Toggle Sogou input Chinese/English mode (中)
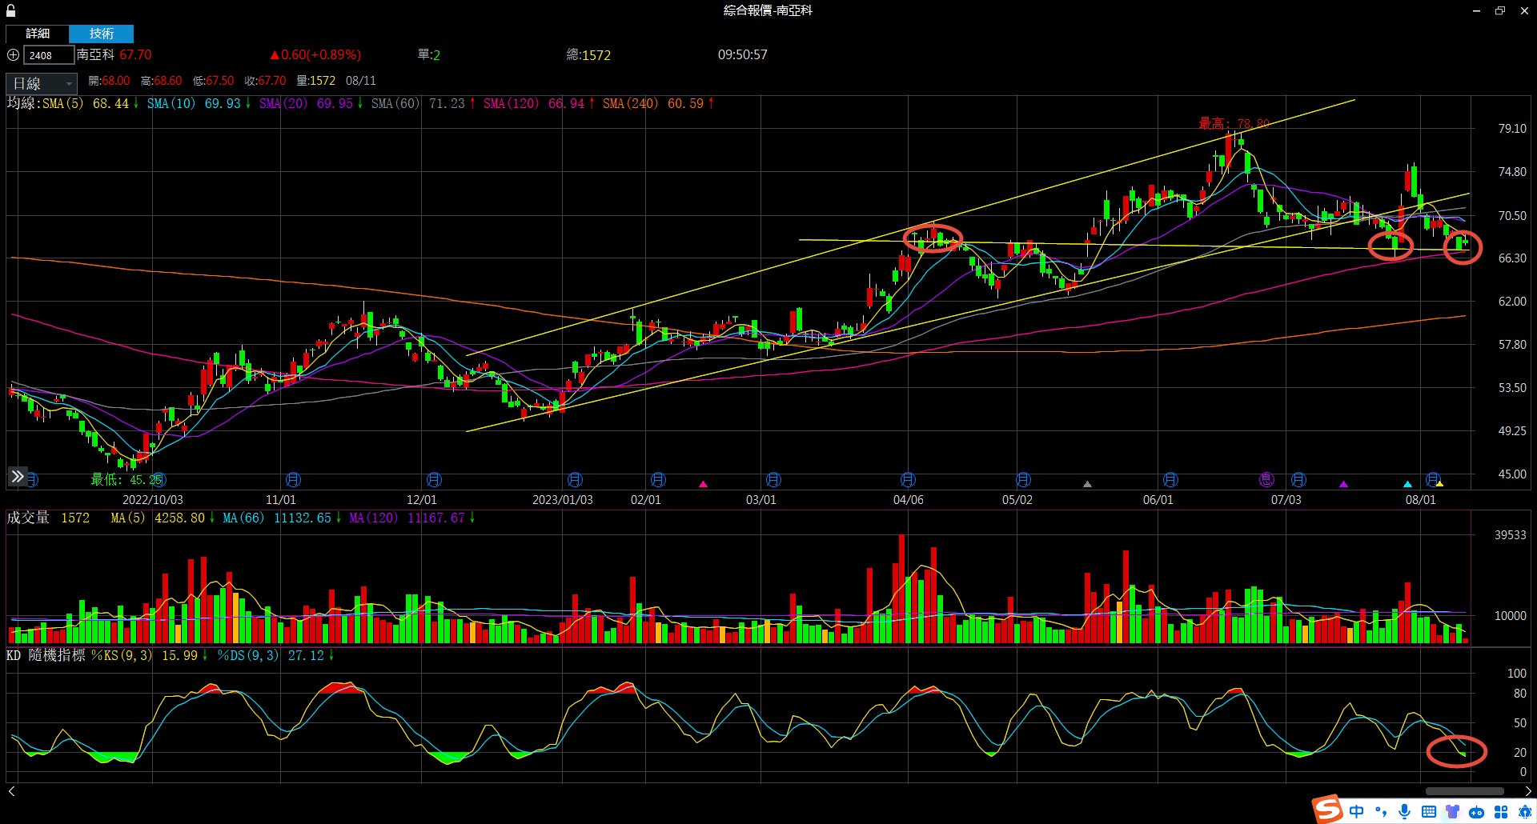Screen dimensions: 1537x824 pos(1356,811)
